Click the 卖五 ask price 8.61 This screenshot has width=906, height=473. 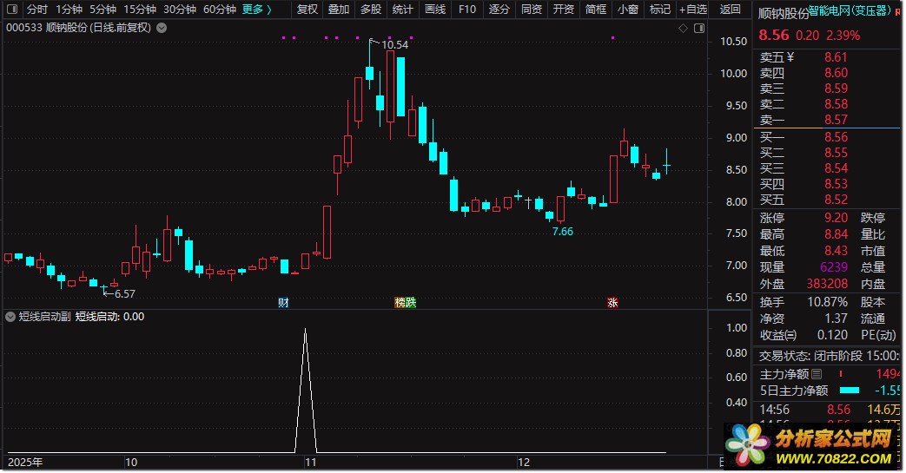pos(836,57)
